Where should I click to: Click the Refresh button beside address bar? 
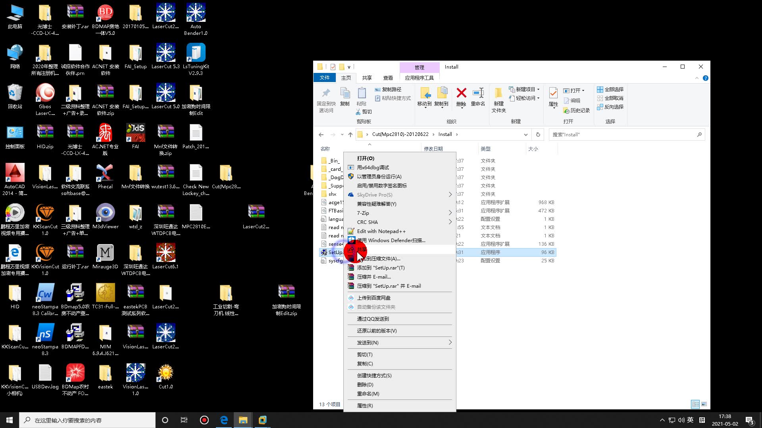[538, 134]
